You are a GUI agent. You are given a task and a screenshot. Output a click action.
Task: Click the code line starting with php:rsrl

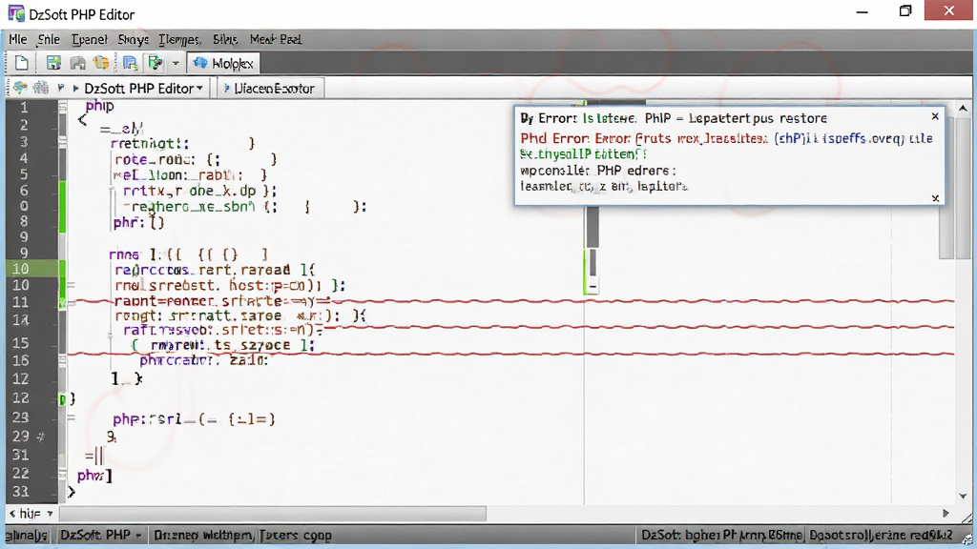194,419
